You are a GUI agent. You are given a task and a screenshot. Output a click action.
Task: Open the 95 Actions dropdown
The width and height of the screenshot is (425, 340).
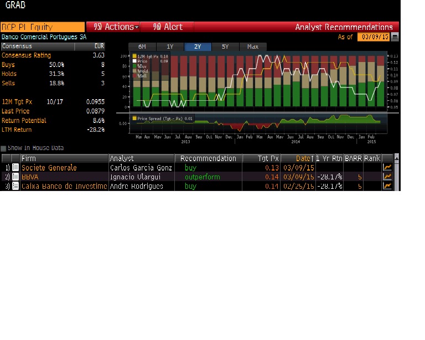pyautogui.click(x=113, y=27)
